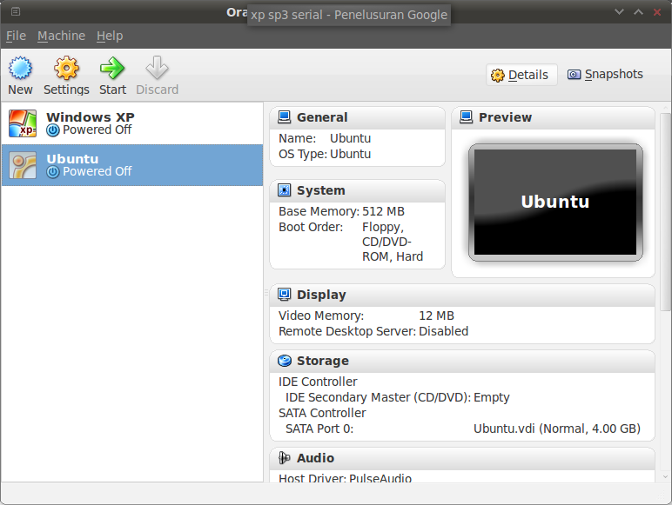Open the General settings heading link
The width and height of the screenshot is (672, 505).
coord(322,117)
